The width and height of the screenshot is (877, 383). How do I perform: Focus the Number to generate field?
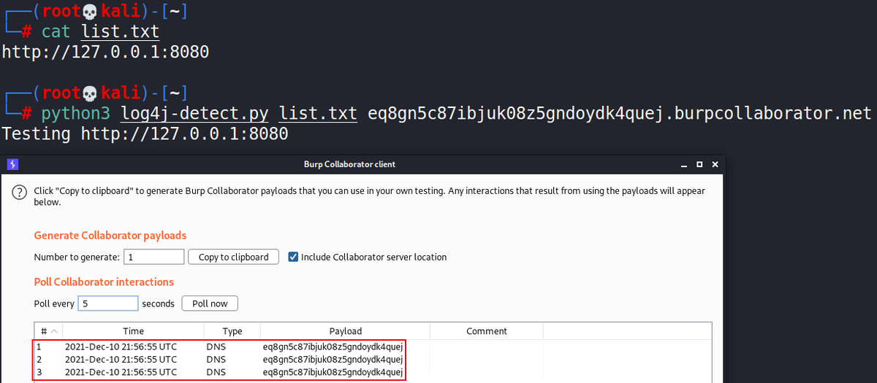[153, 257]
